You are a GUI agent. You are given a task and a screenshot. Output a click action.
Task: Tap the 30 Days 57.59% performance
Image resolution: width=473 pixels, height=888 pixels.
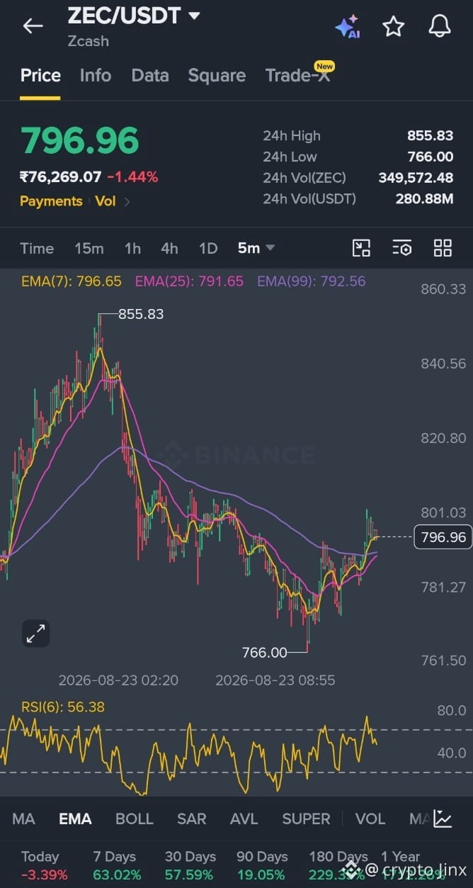pos(190,865)
